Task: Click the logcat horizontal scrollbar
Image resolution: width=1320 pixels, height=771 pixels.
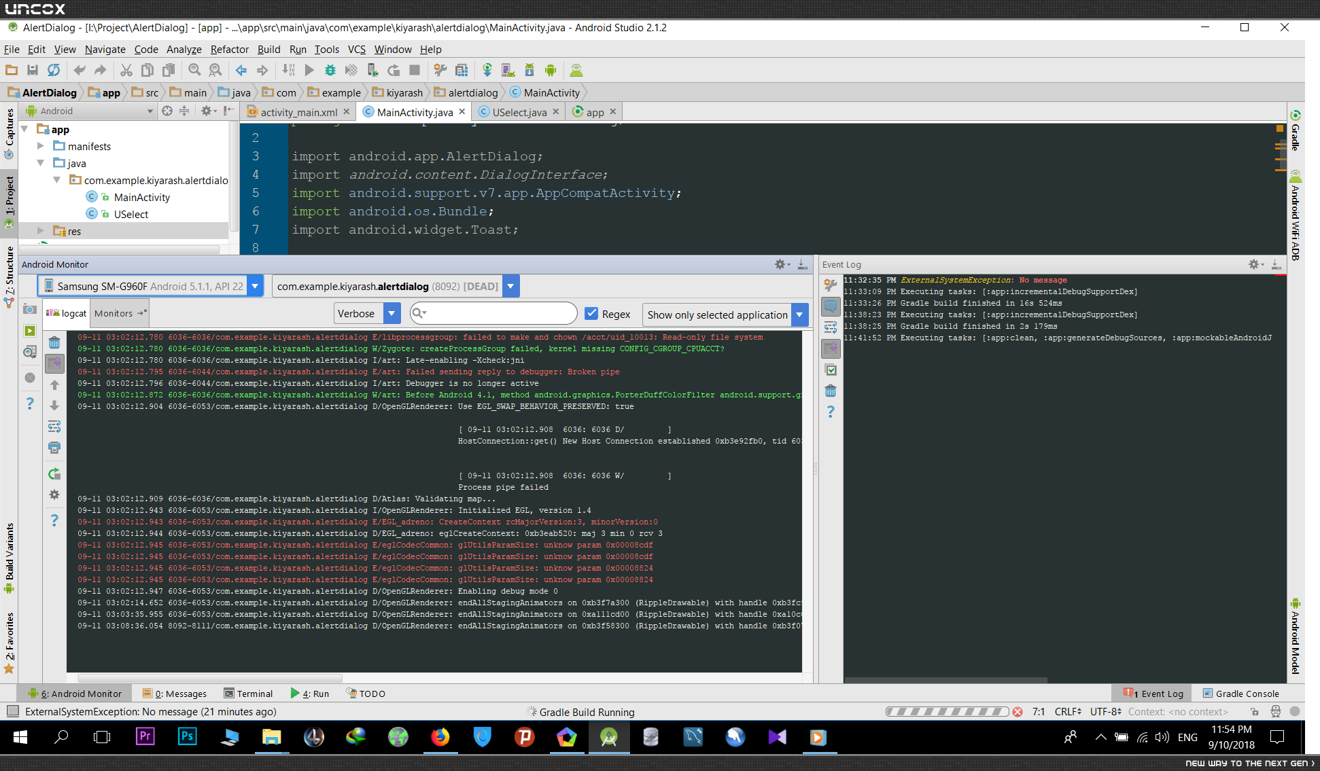Action: (209, 678)
